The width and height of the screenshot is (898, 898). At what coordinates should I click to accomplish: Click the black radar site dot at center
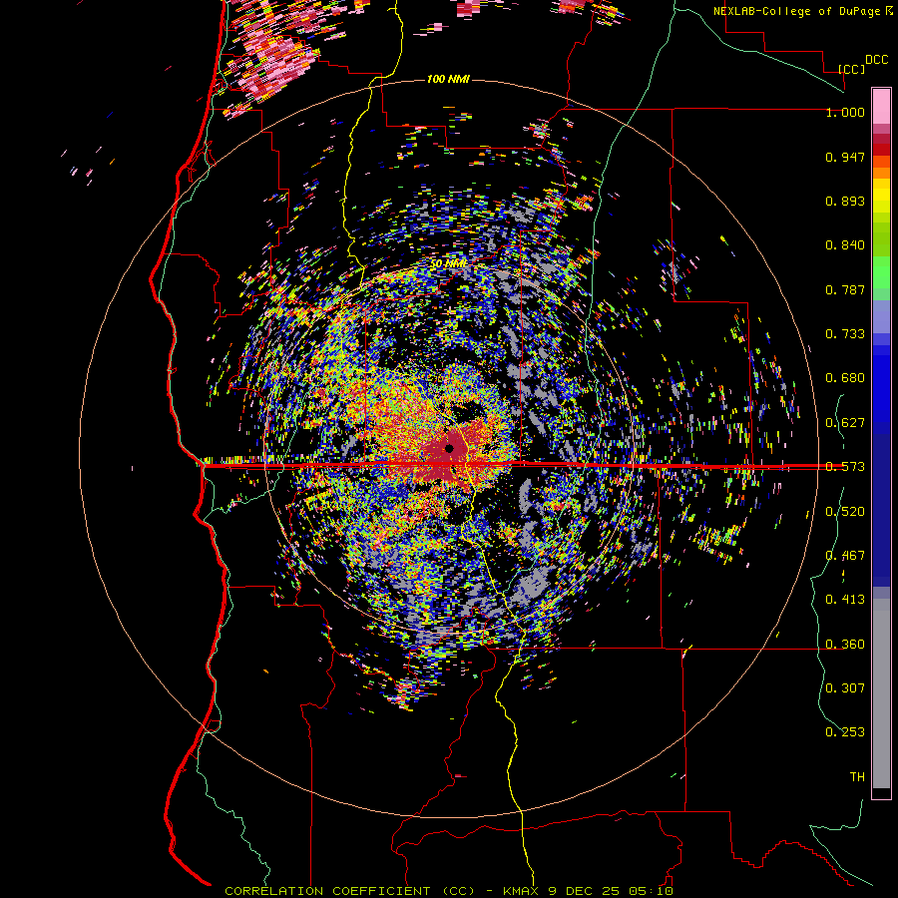pos(450,448)
